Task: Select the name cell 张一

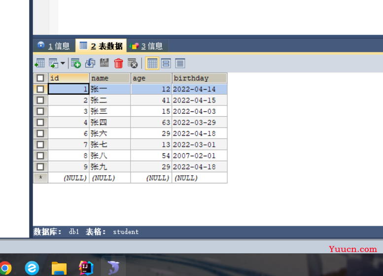Action: pos(110,89)
